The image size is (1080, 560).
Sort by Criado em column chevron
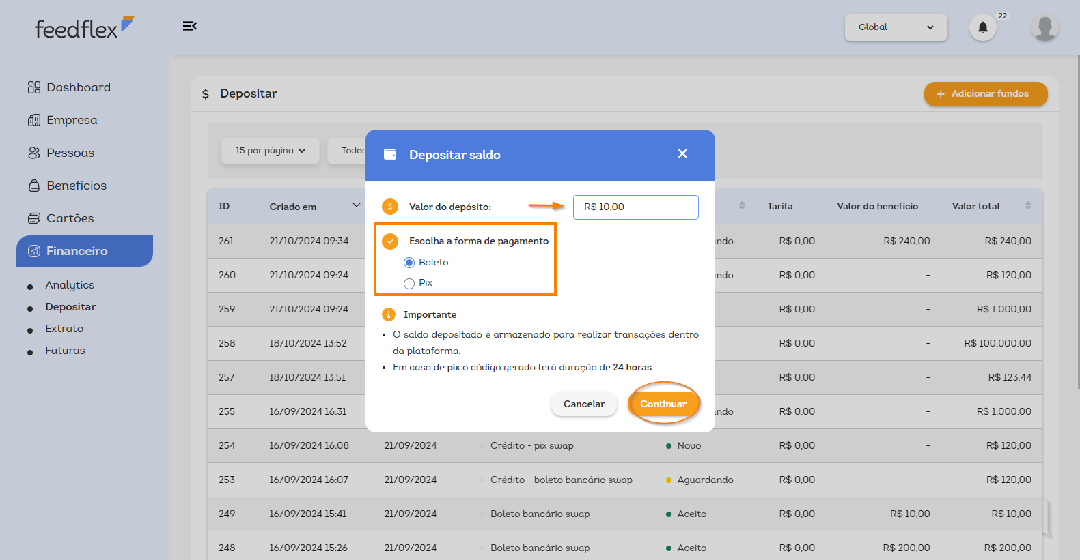click(356, 206)
